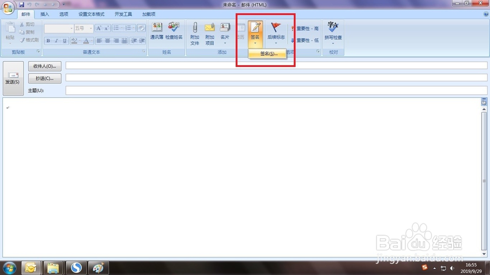This screenshot has width=490, height=275.
Task: Open the Paste options arrow
Action: pos(10,43)
